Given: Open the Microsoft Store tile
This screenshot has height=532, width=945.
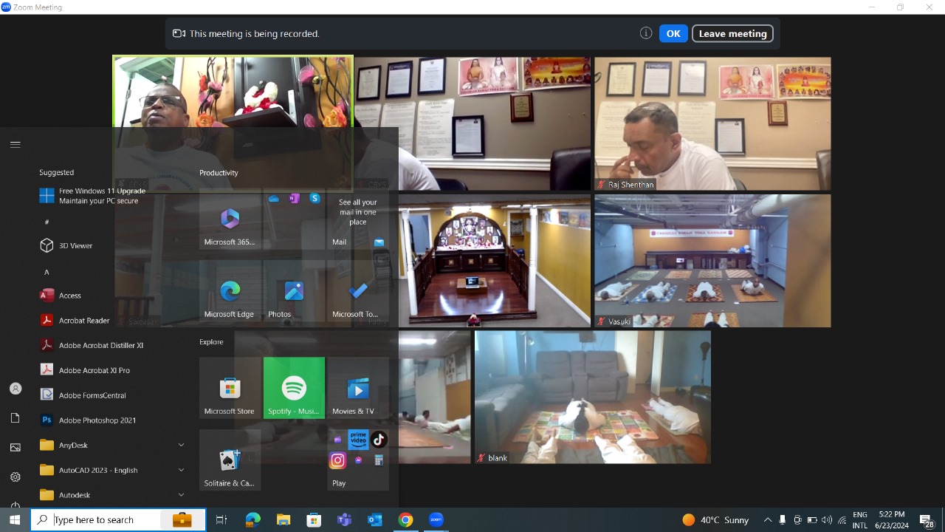Looking at the screenshot, I should 230,388.
